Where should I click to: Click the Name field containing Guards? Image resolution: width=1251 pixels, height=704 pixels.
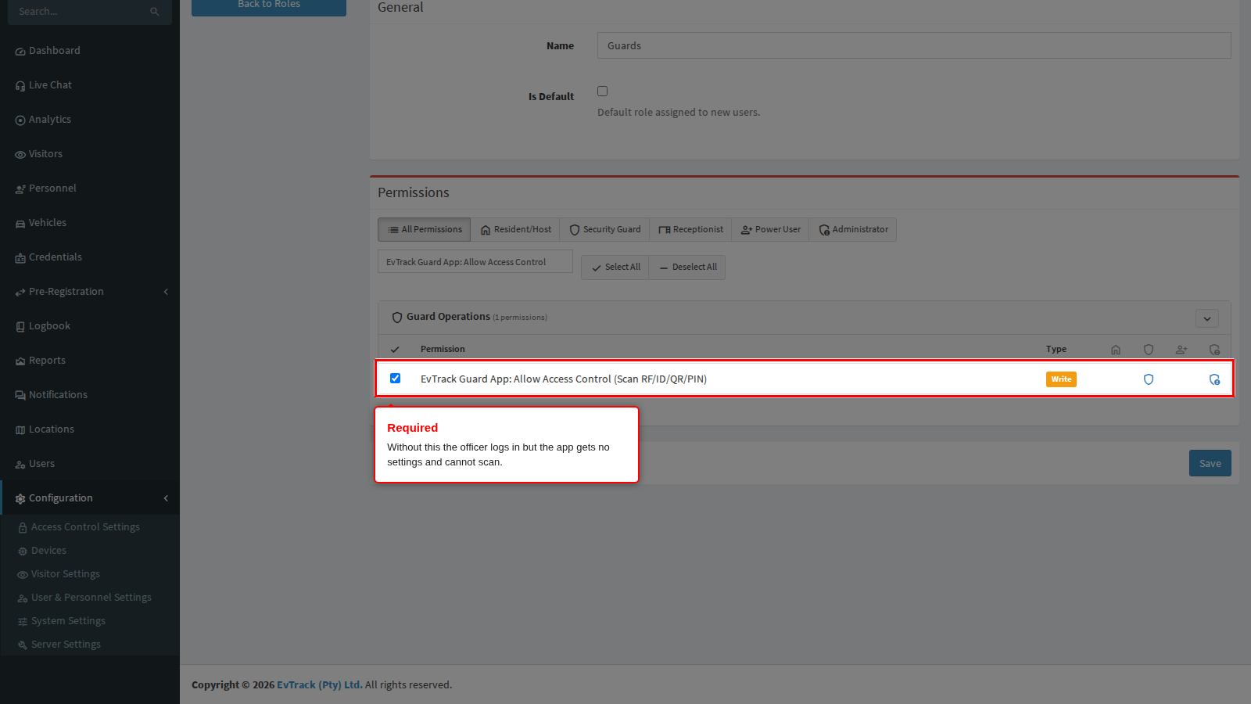coord(914,45)
